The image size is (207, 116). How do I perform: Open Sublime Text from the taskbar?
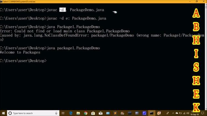(115, 113)
